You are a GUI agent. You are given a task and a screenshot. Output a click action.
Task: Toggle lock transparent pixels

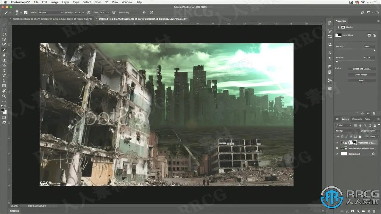(343, 136)
